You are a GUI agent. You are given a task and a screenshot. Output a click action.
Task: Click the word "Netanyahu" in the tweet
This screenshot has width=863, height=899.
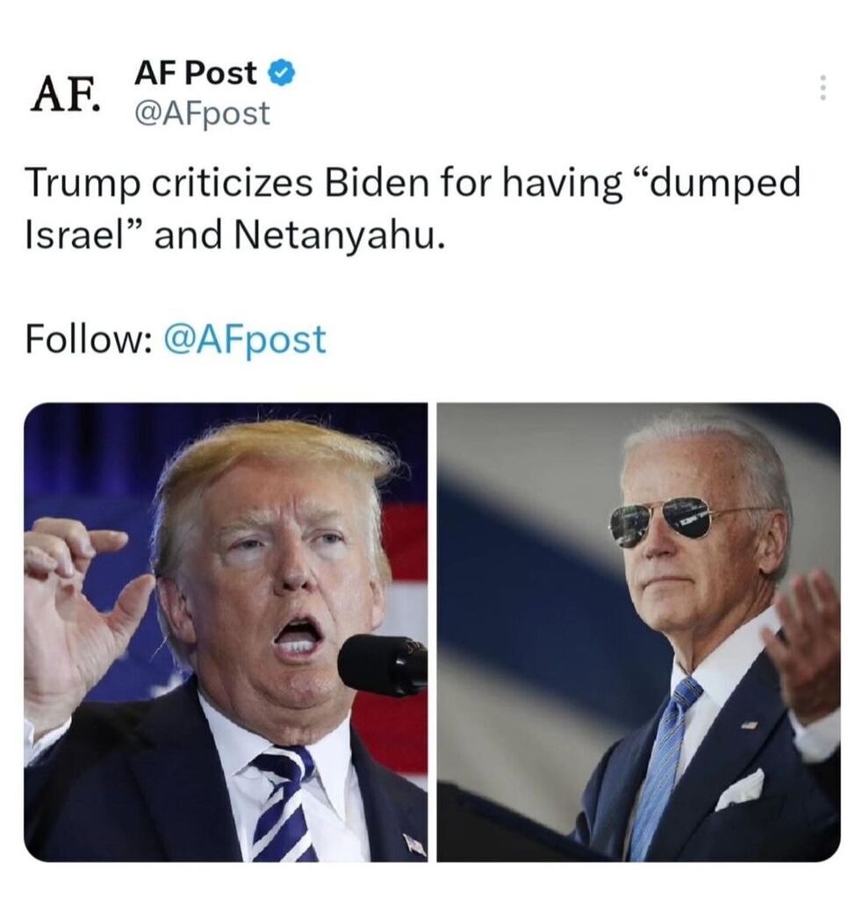(339, 235)
